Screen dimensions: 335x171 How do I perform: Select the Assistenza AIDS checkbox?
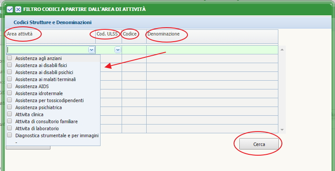click(9, 86)
